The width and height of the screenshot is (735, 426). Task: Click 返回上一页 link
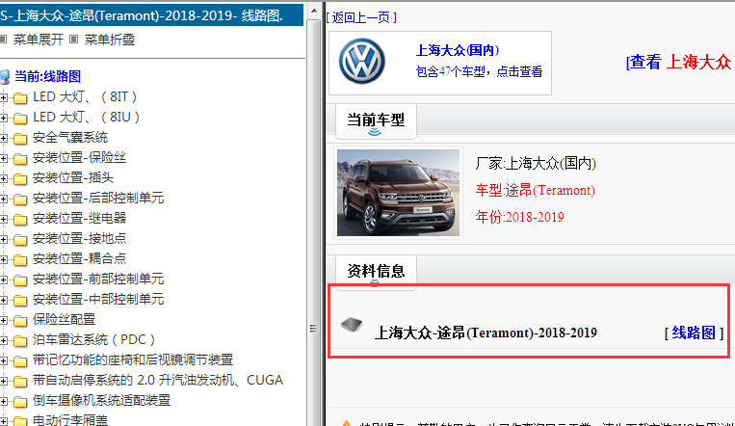pos(361,17)
